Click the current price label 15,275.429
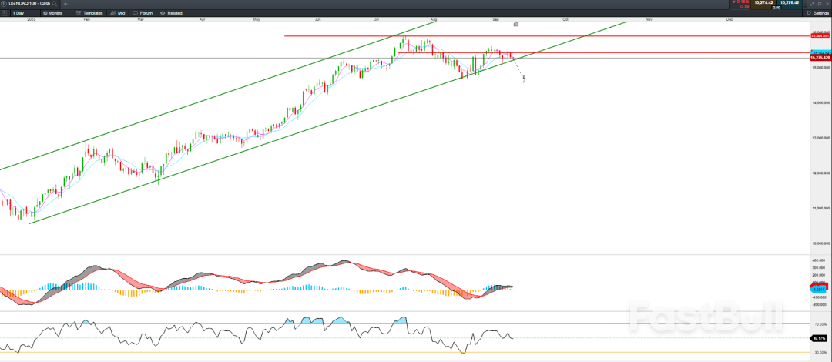The width and height of the screenshot is (832, 362). pyautogui.click(x=820, y=58)
